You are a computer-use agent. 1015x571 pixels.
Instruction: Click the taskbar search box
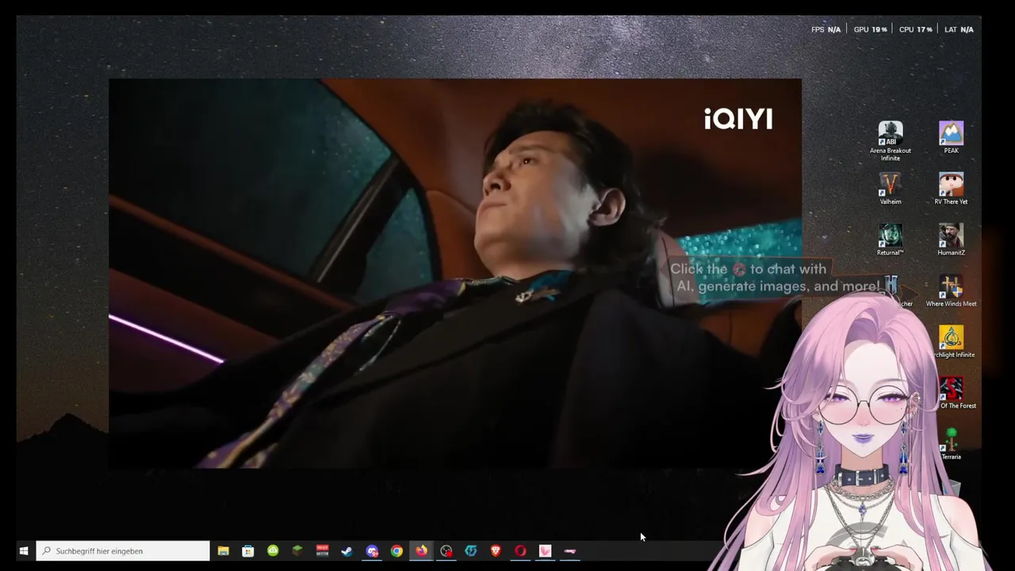[x=123, y=551]
